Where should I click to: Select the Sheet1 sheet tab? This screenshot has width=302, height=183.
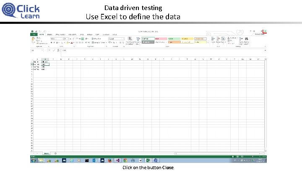(47, 153)
